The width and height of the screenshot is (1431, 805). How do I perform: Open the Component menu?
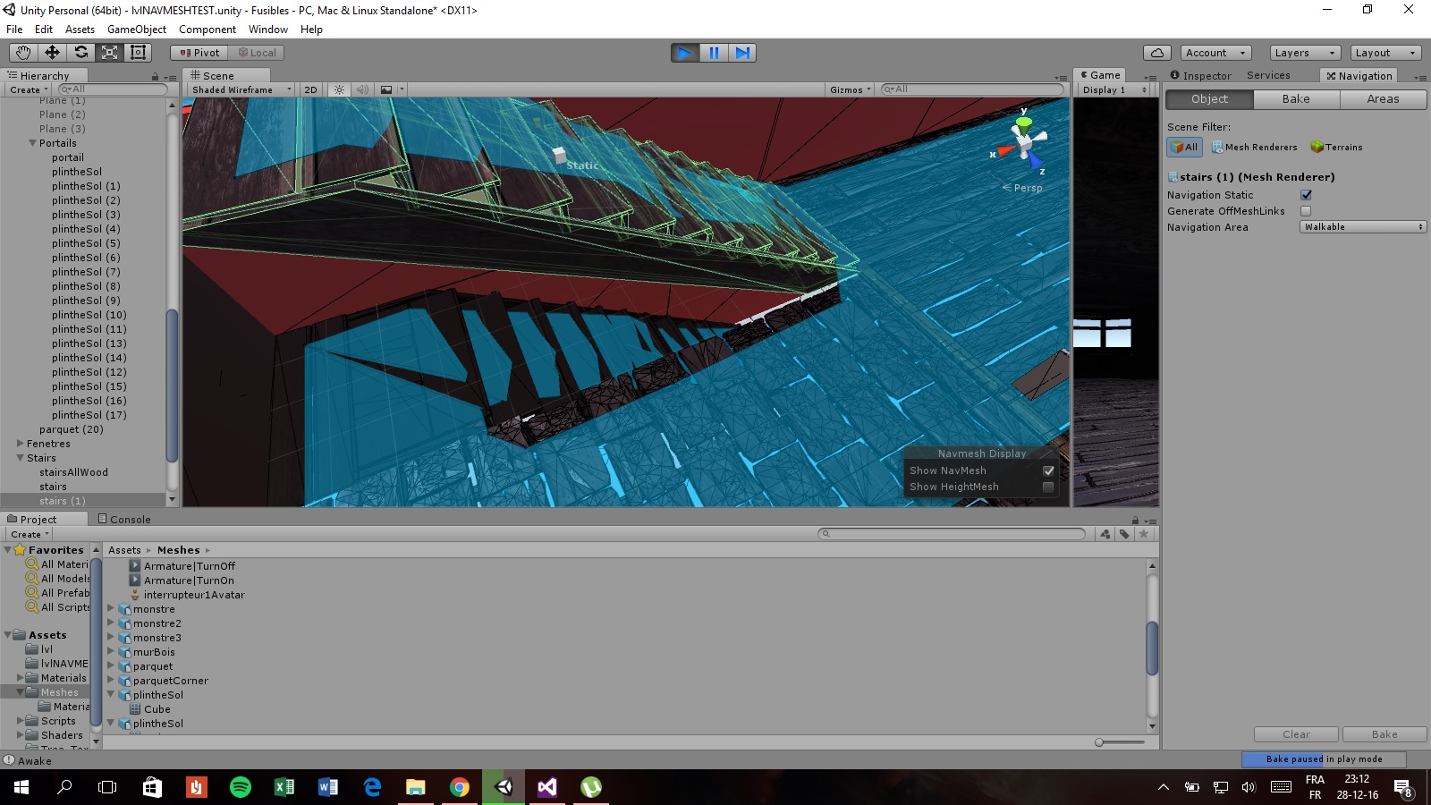click(207, 30)
